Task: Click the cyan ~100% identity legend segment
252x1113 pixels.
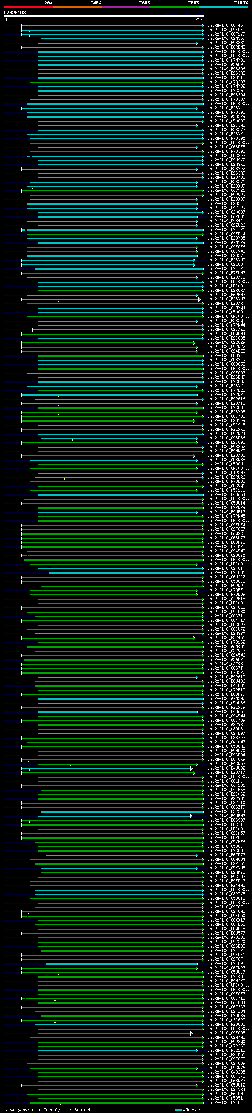Action: tap(224, 7)
